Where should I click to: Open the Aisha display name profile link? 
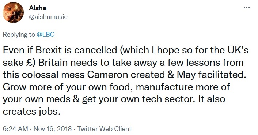(38, 8)
